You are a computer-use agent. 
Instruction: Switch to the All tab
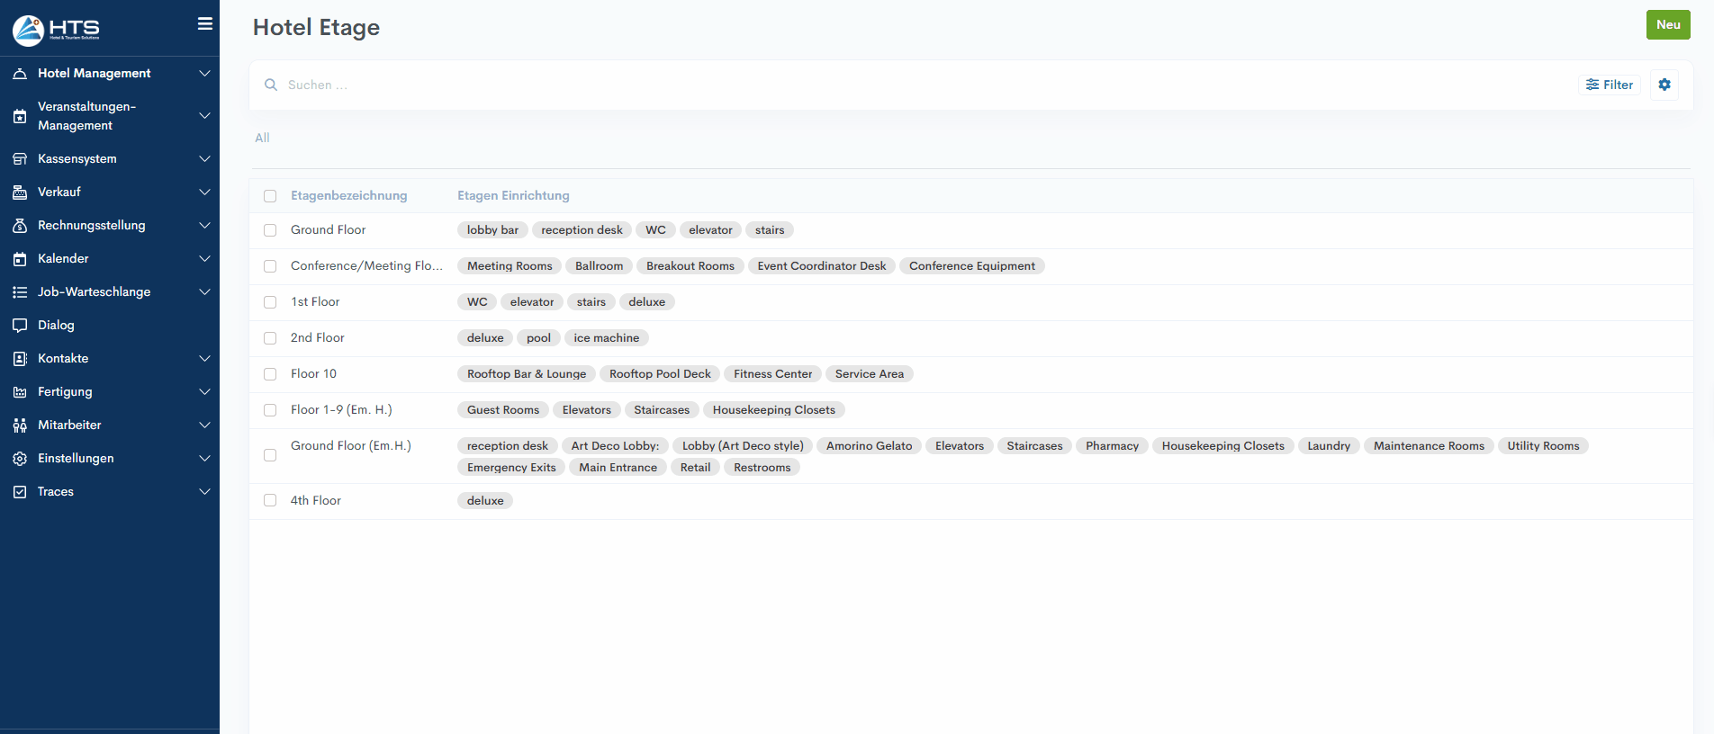click(x=262, y=138)
